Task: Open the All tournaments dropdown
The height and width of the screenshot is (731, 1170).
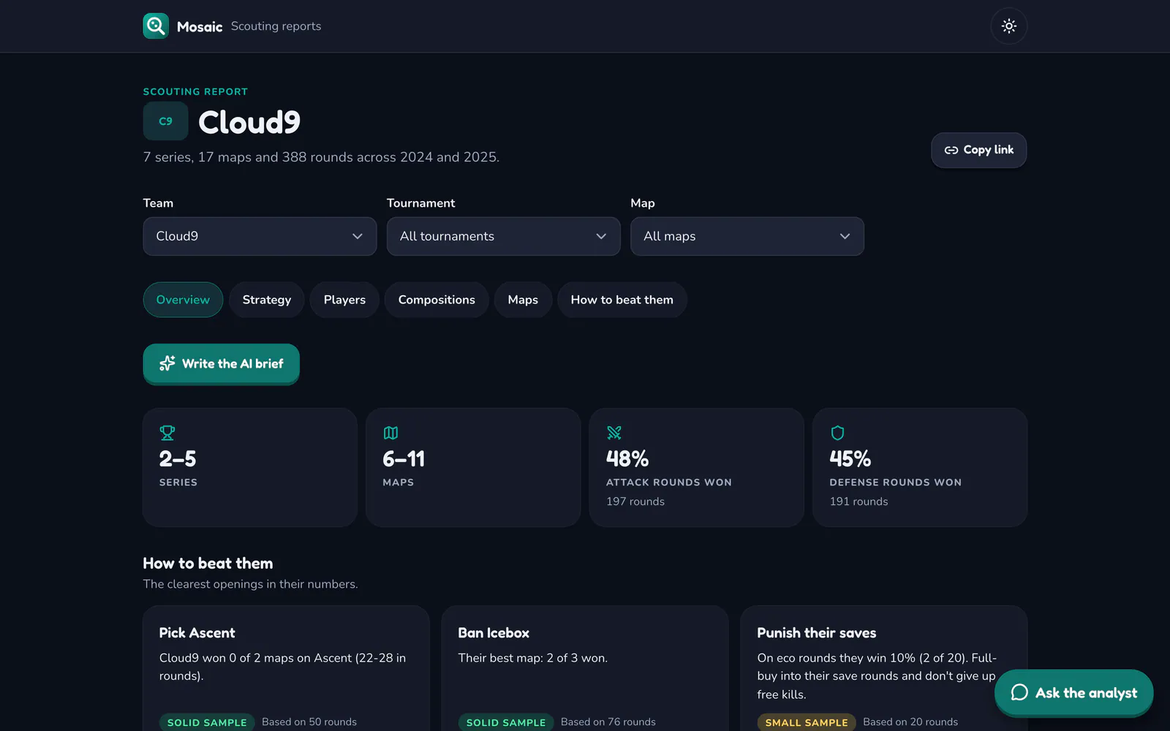Action: tap(503, 236)
